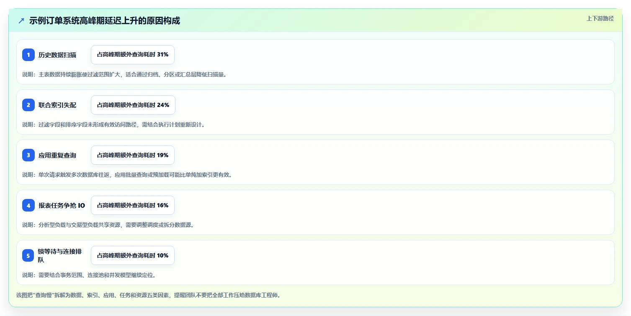Click the 历史数据扫描 heading
Image resolution: width=631 pixels, height=316 pixels.
click(57, 55)
